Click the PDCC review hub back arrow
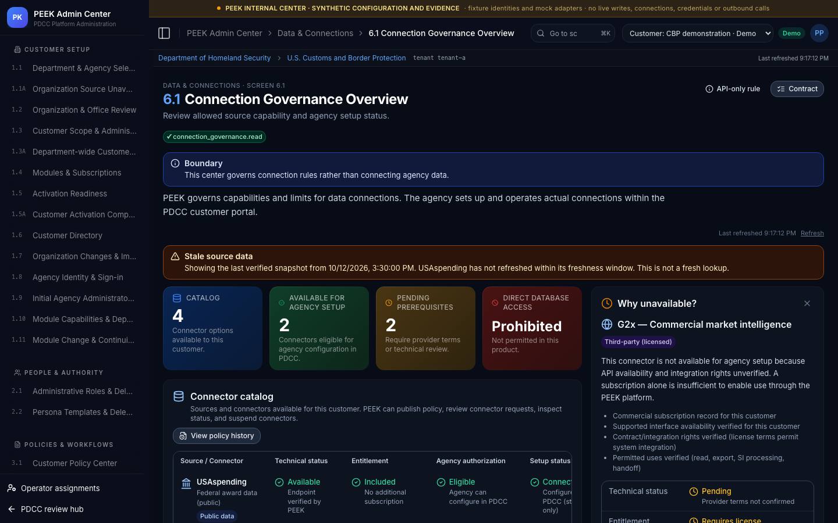Viewport: 838px width, 523px height. pyautogui.click(x=12, y=509)
